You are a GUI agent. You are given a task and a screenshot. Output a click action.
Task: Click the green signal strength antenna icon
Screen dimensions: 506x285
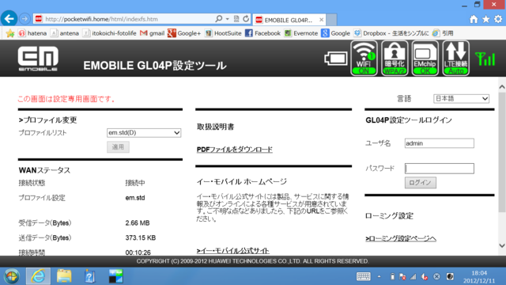[485, 59]
